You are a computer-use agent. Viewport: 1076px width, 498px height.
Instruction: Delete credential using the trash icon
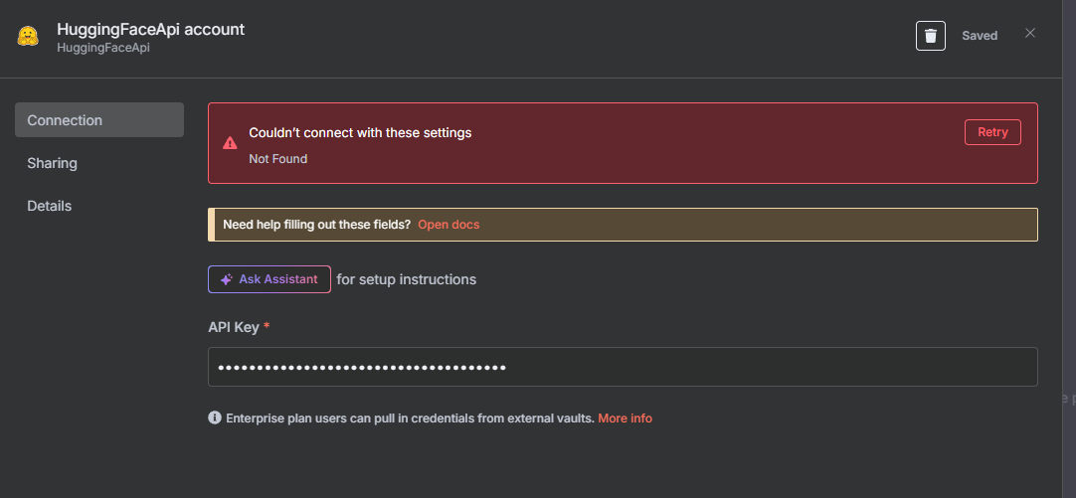pos(931,36)
